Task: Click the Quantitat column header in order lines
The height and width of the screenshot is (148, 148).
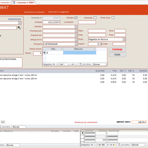Action: pos(100,71)
